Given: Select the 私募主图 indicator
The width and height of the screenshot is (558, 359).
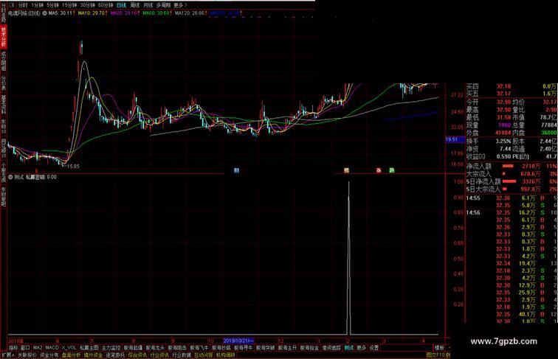Looking at the screenshot, I should pos(89,348).
